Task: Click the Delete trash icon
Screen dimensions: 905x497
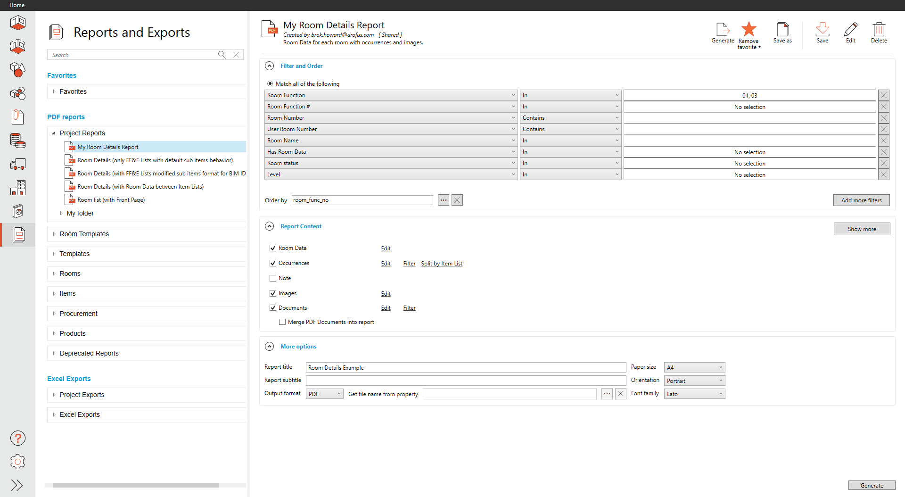Action: point(879,30)
